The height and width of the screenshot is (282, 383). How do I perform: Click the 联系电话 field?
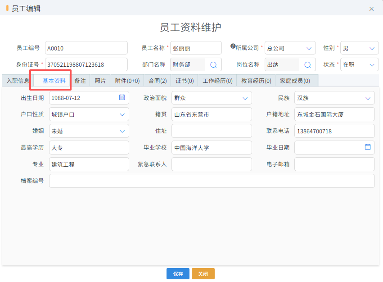[x=334, y=131]
